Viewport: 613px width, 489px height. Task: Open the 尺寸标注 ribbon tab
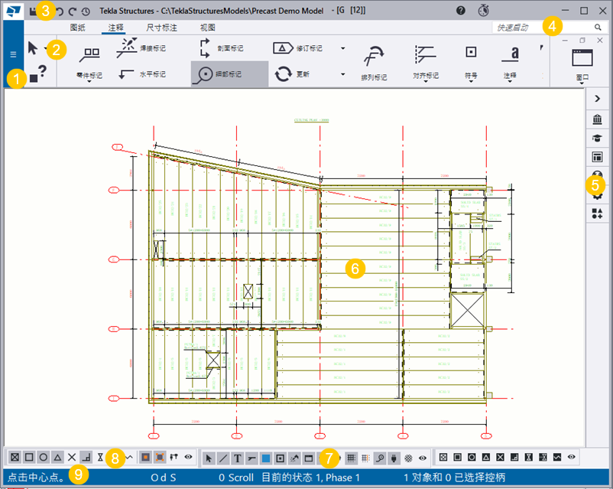(161, 28)
